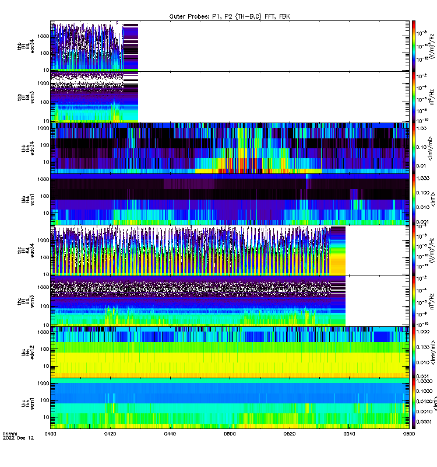437x467 pixels.
Task: Click the 1000 y-axis tick of thc fbk edc12
Action: [43, 332]
